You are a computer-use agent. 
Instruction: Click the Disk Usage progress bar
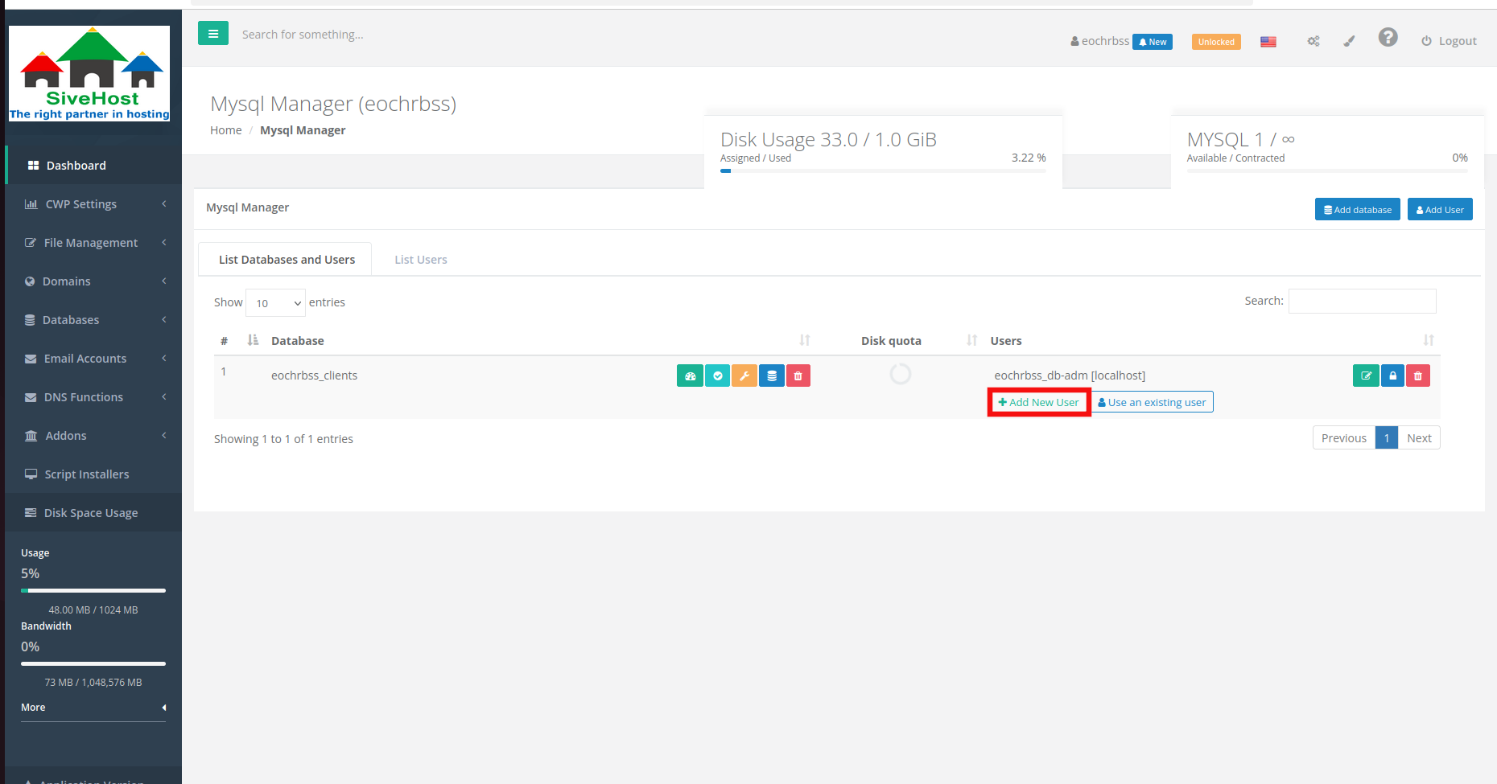(883, 170)
